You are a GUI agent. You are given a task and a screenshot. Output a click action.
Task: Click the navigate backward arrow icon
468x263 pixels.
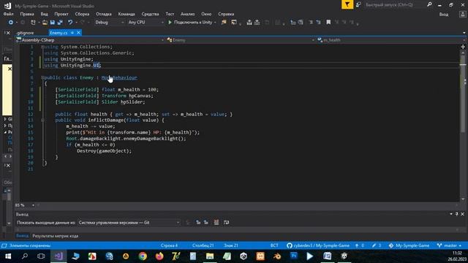[11, 23]
